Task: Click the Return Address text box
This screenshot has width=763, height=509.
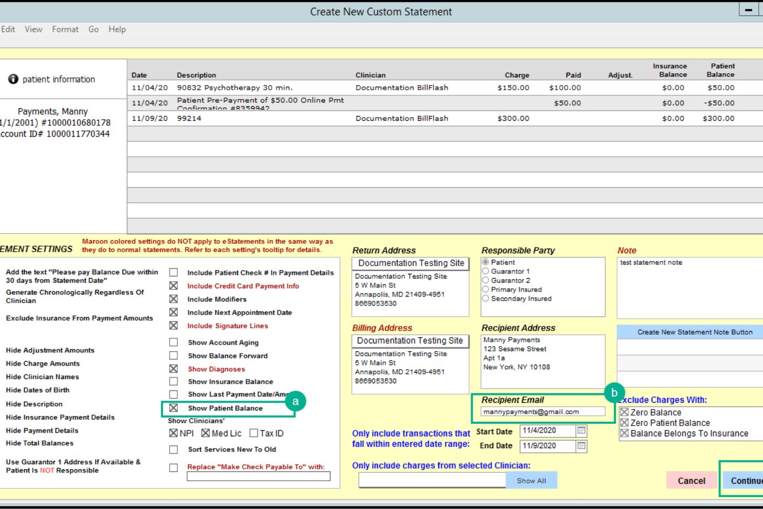Action: (x=410, y=293)
